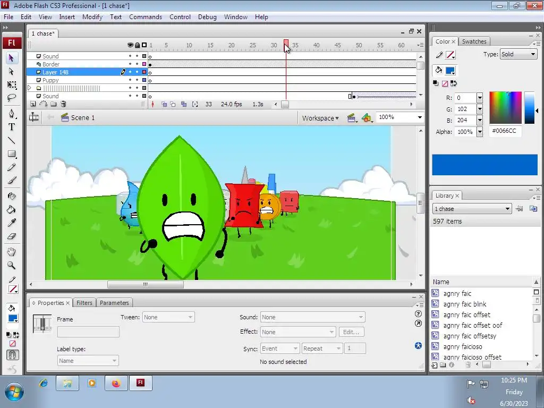Image resolution: width=544 pixels, height=408 pixels.
Task: Click the Insert Layer icon in timeline
Action: [x=32, y=104]
